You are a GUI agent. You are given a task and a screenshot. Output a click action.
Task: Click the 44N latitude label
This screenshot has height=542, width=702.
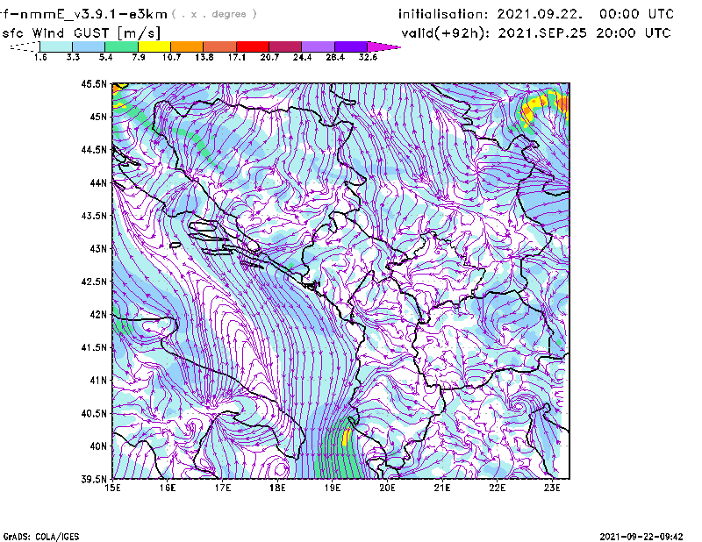point(98,182)
